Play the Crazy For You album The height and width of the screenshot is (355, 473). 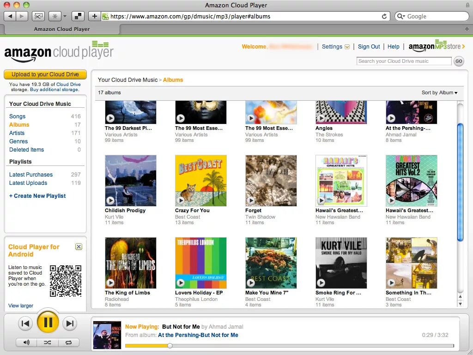(x=181, y=201)
